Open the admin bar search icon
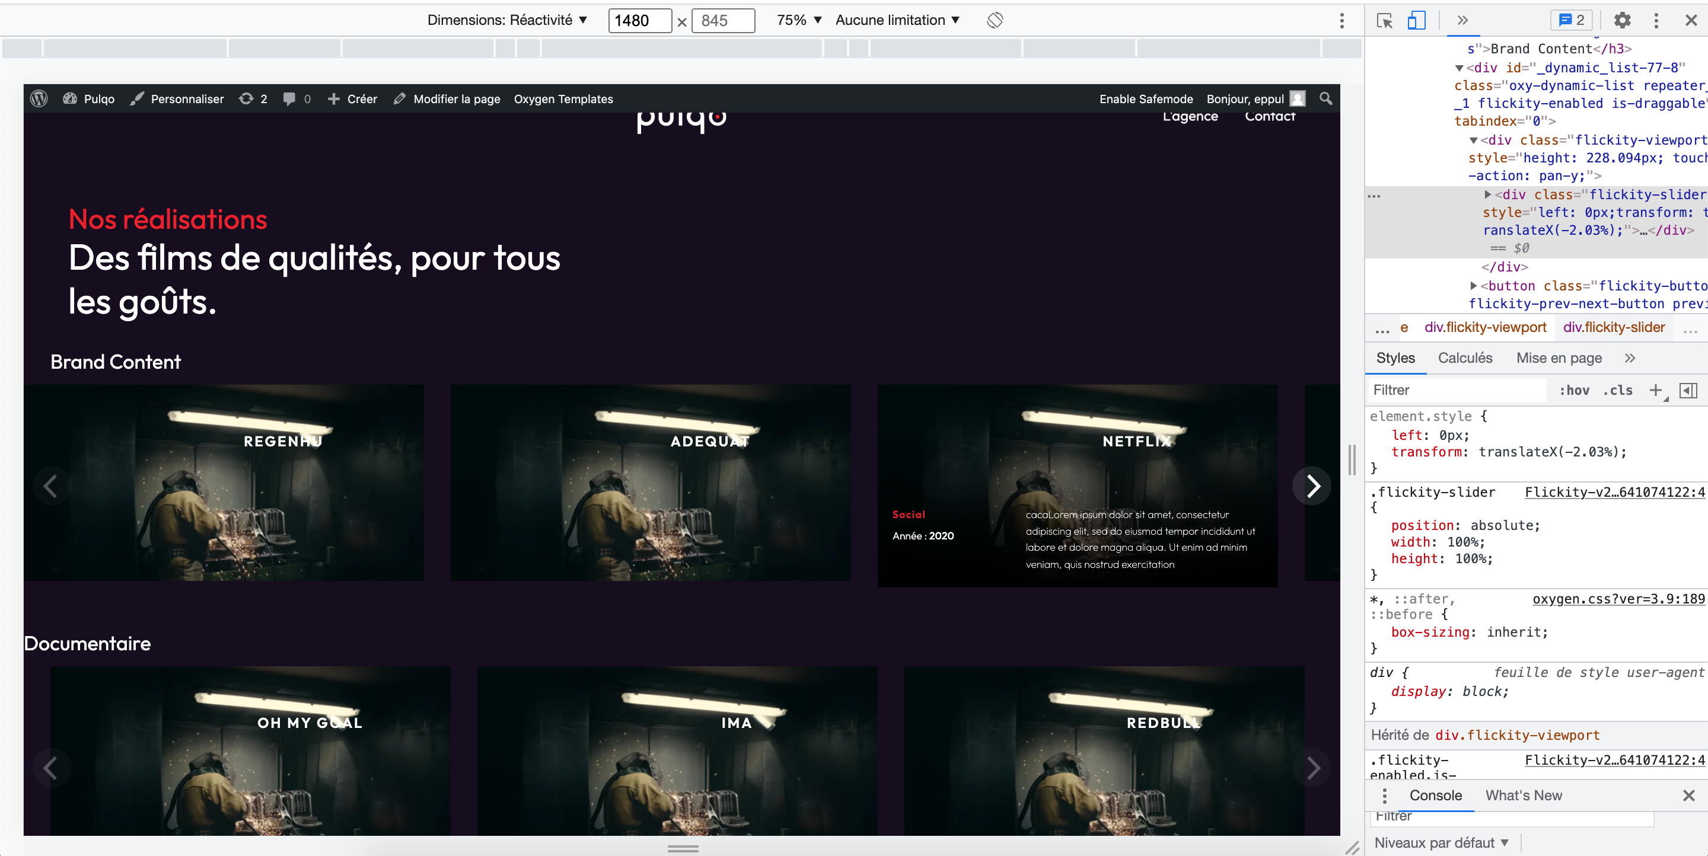The height and width of the screenshot is (856, 1708). pos(1326,98)
